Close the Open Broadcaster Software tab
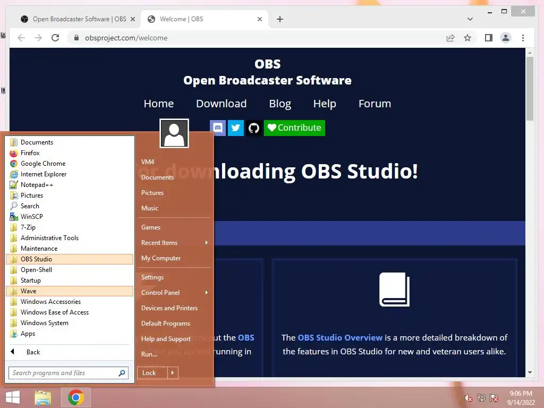The height and width of the screenshot is (408, 544). tap(133, 19)
